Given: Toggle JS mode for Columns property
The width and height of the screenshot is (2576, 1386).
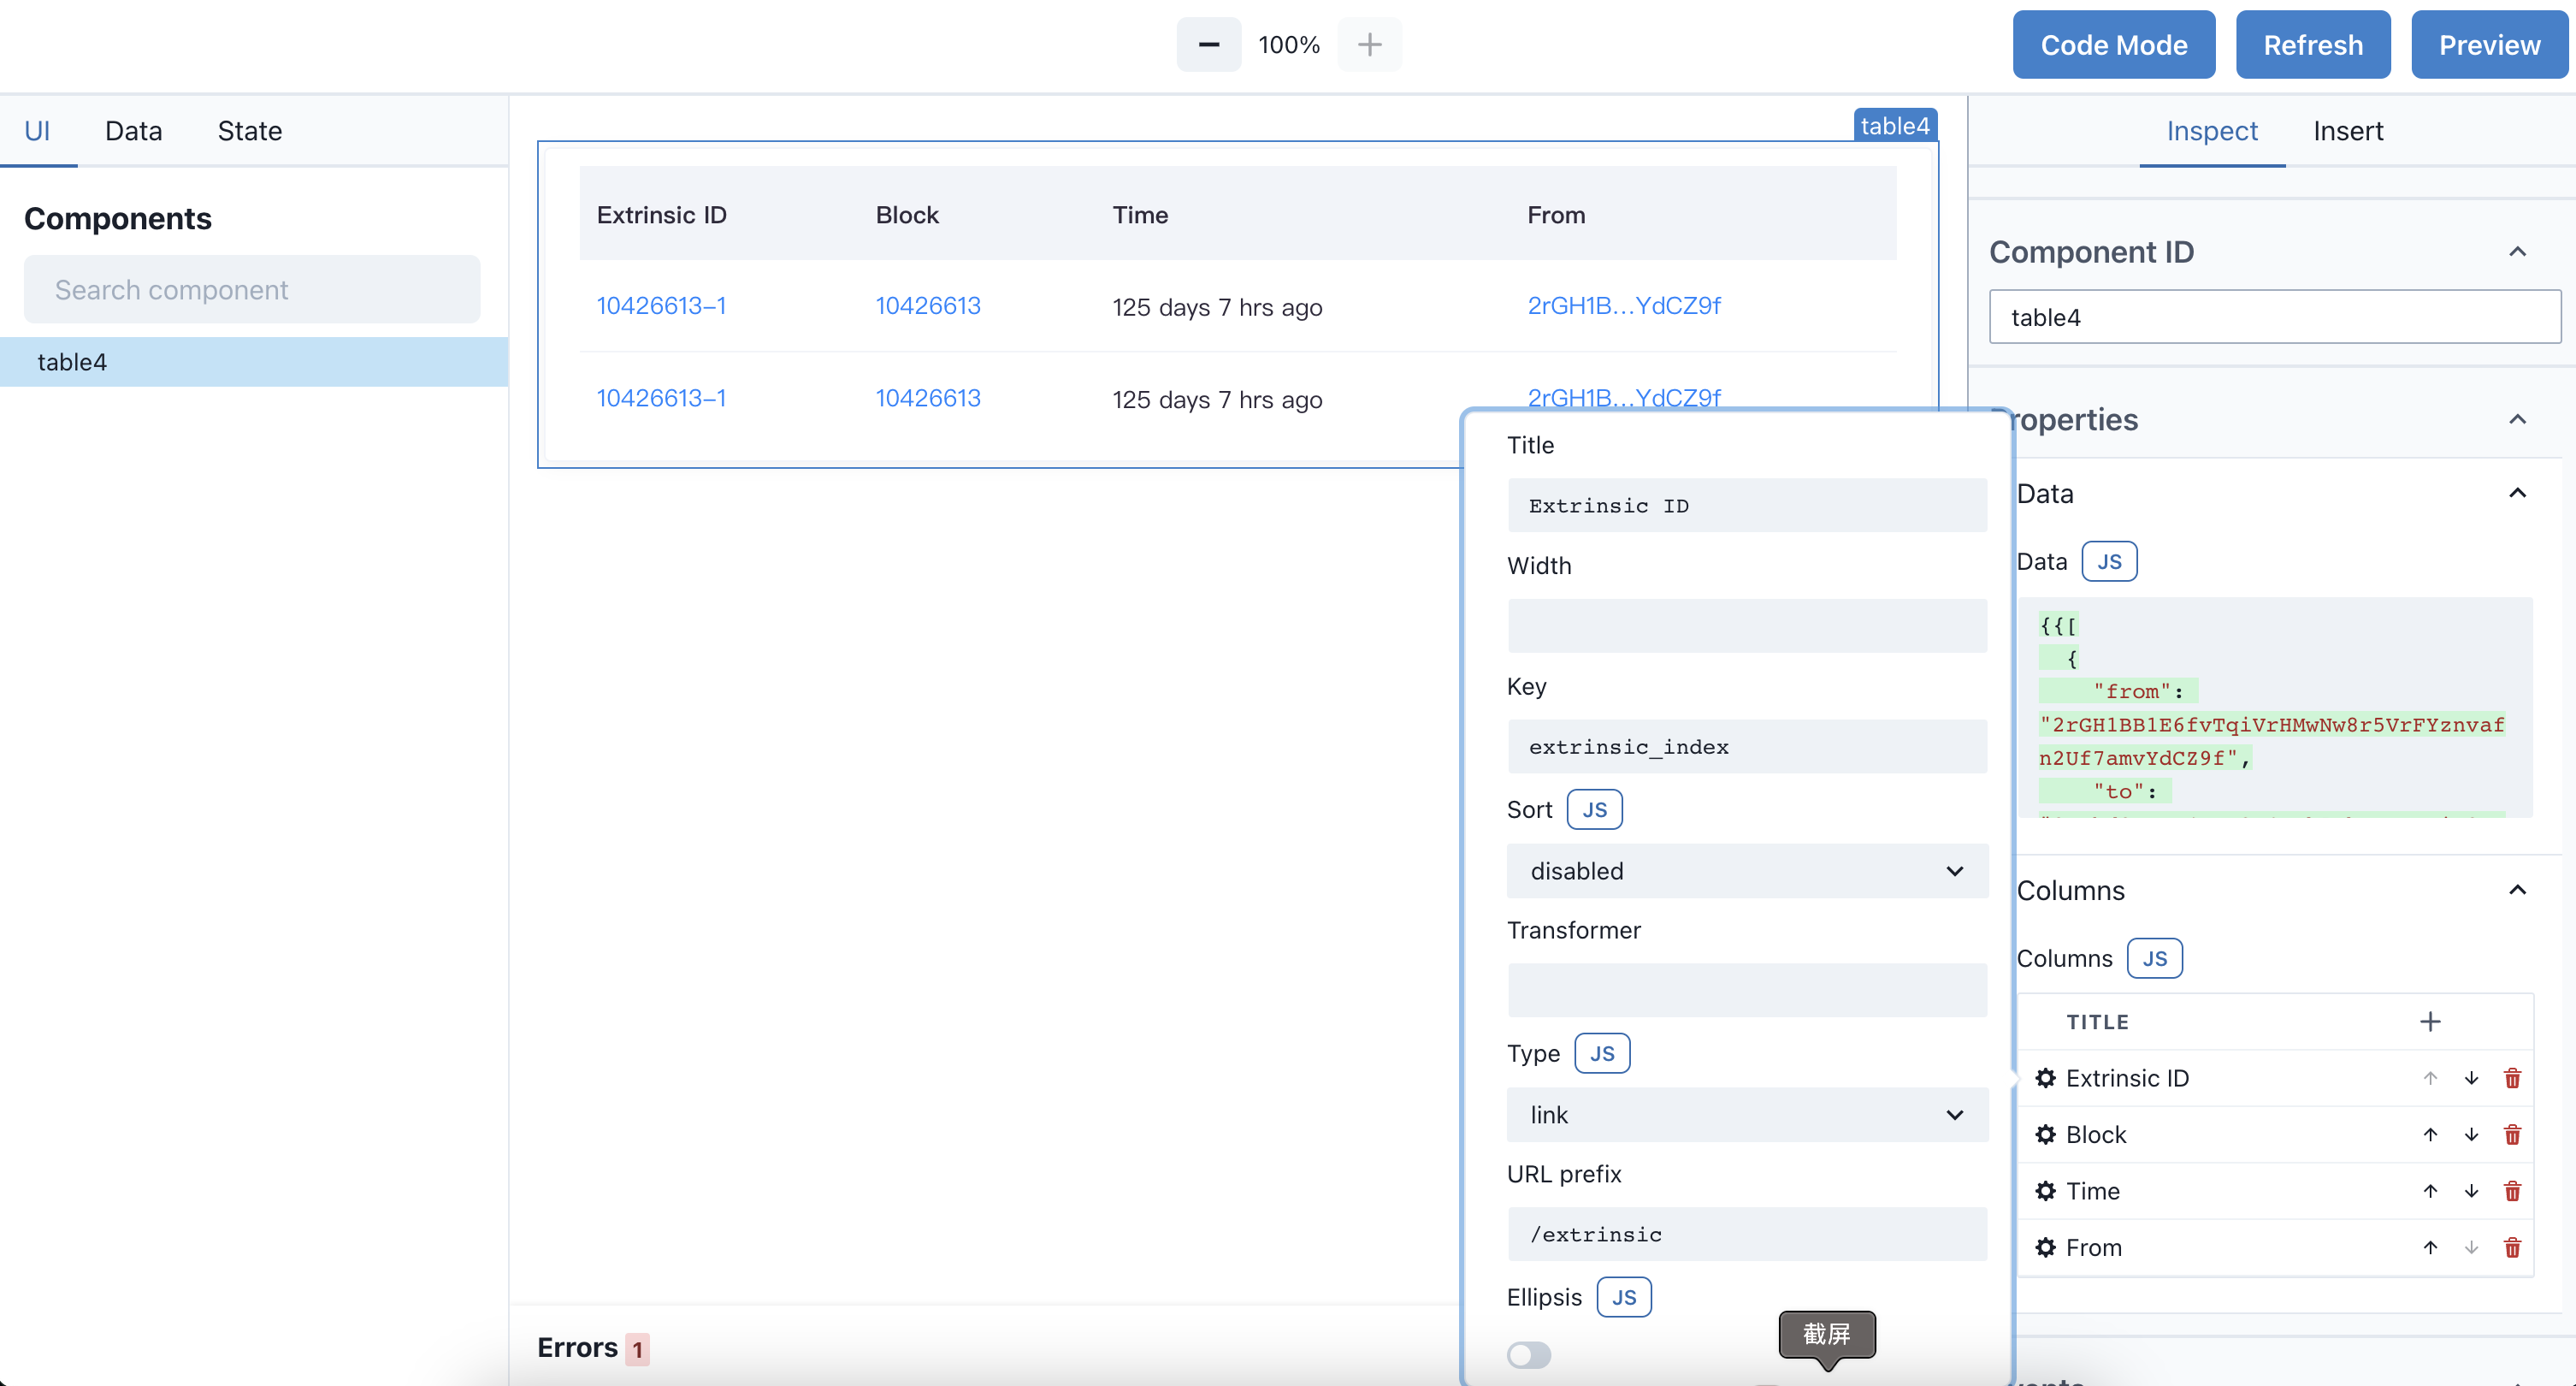Looking at the screenshot, I should click(x=2154, y=957).
